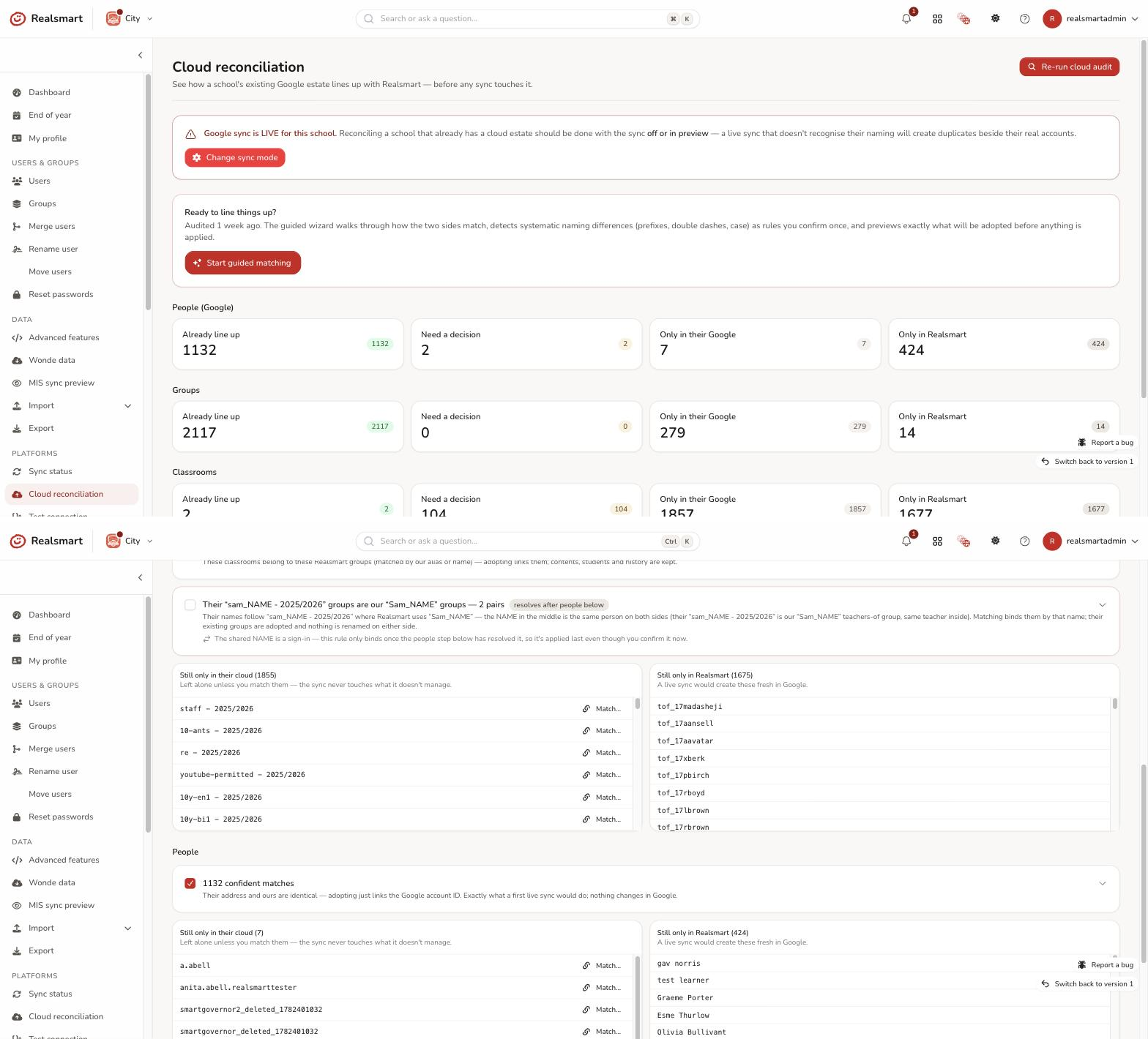Collapse the sidebar using the top window's arrow
The width and height of the screenshot is (1148, 1039).
tap(140, 55)
